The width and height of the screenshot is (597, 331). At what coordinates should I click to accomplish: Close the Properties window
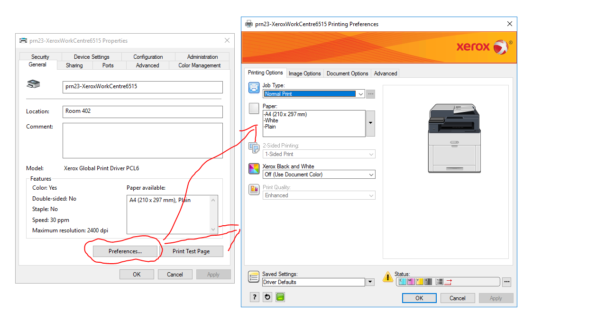click(227, 40)
